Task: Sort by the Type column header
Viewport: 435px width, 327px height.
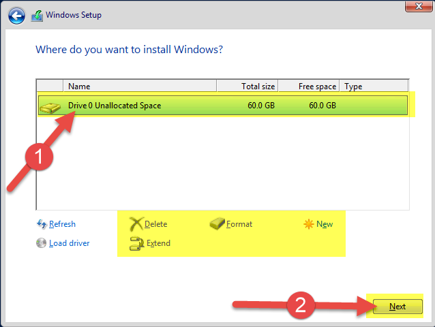Action: coord(374,87)
